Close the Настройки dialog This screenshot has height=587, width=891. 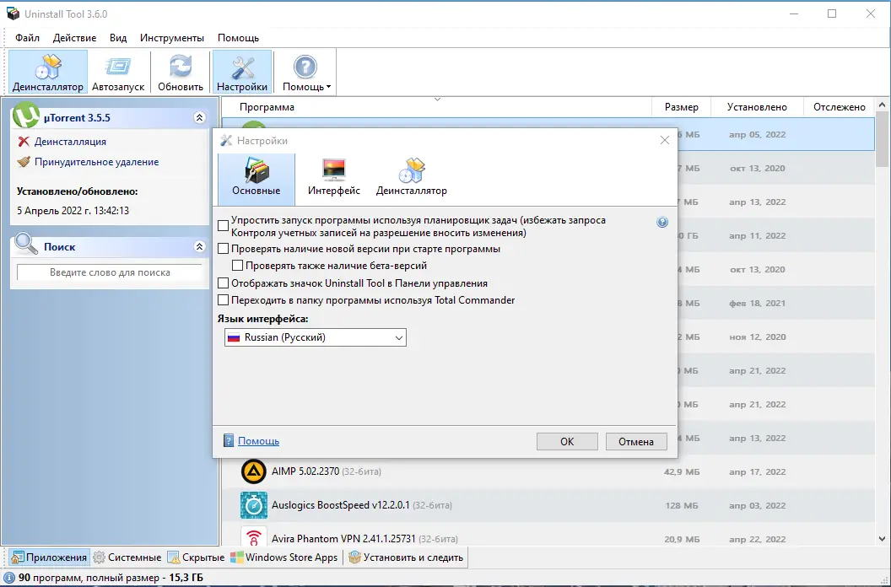click(x=665, y=140)
